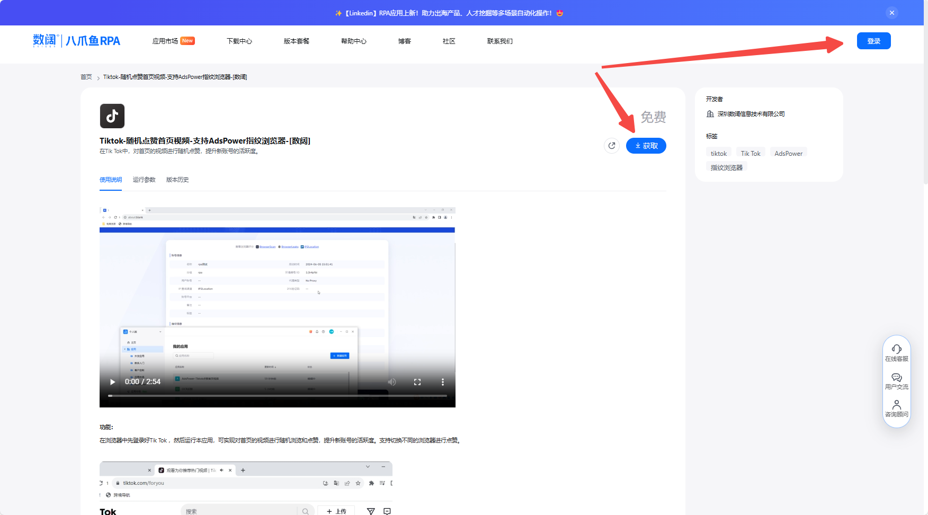Select the Tik Tok tag

pyautogui.click(x=751, y=153)
